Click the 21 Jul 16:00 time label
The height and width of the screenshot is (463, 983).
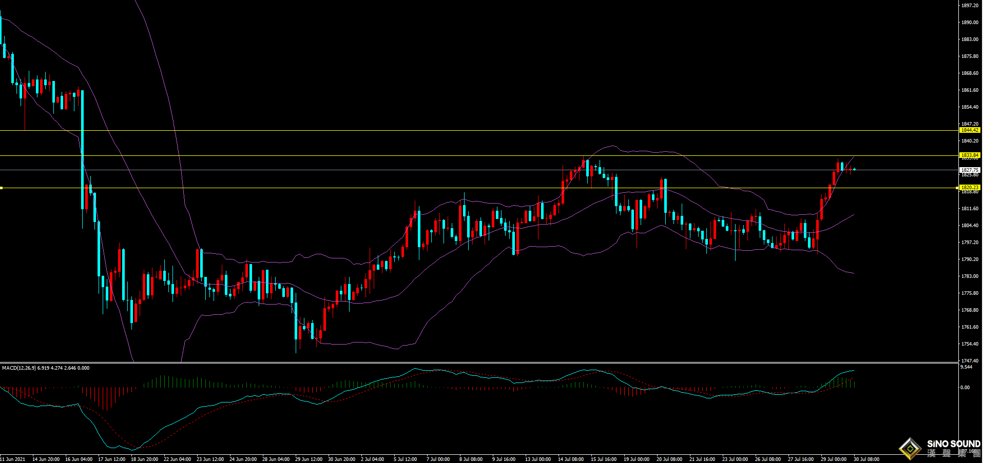click(x=702, y=459)
